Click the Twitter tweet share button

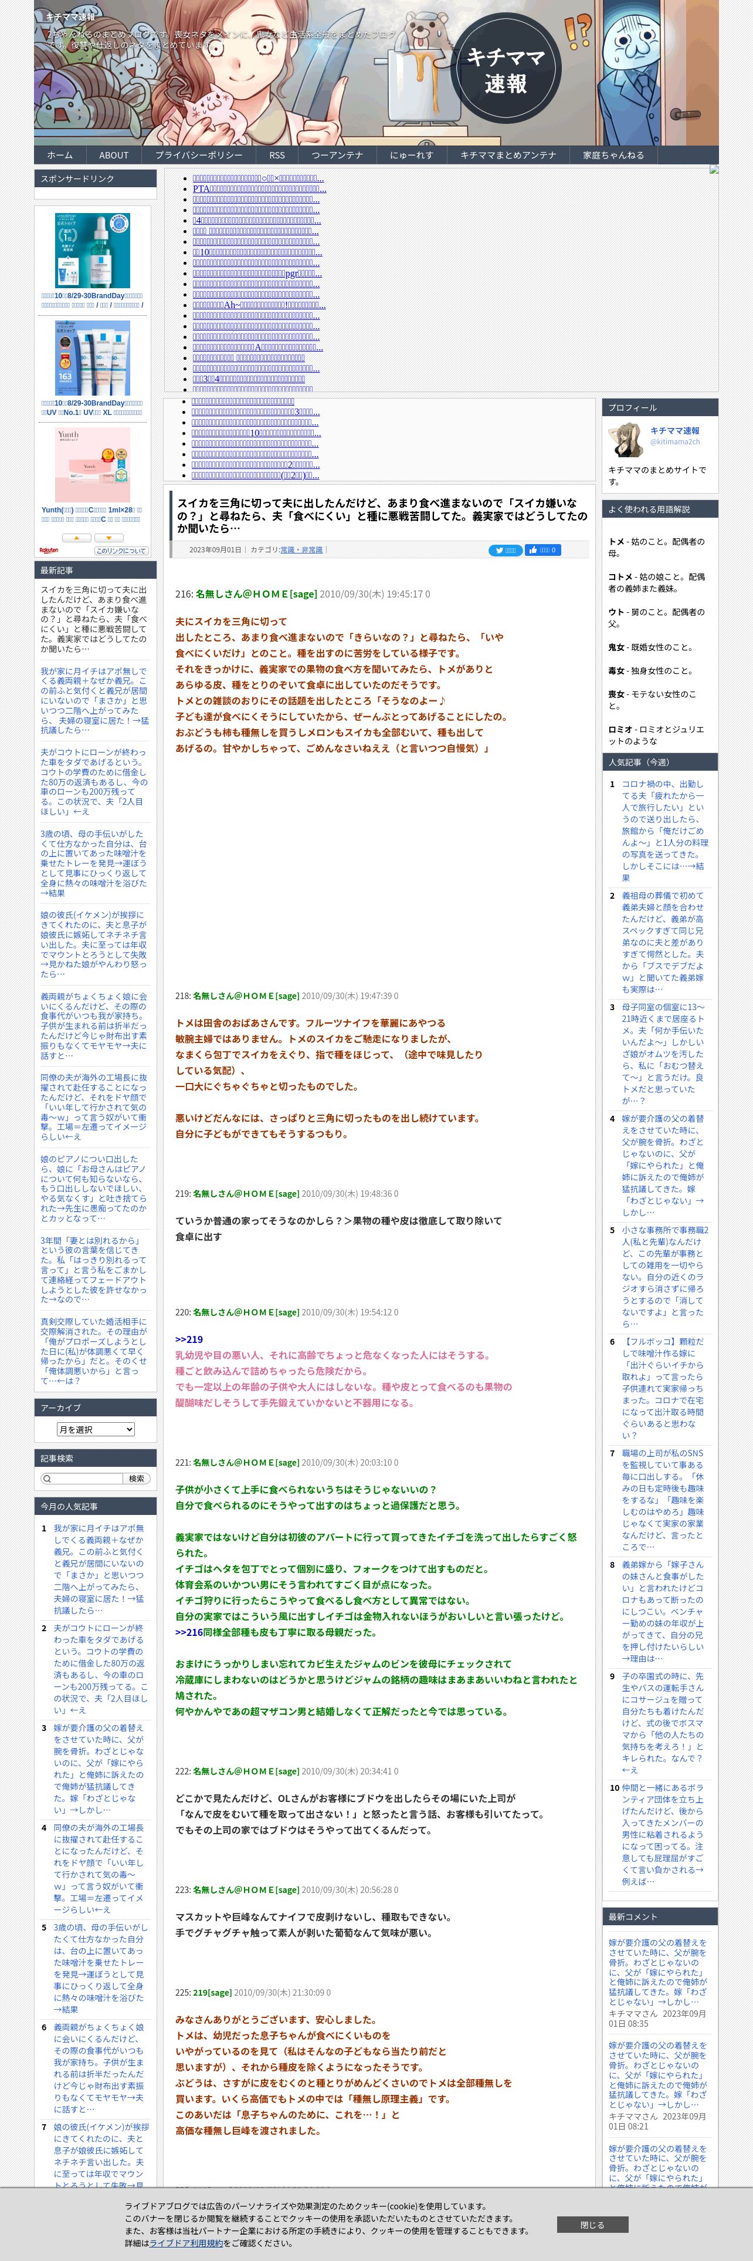505,551
